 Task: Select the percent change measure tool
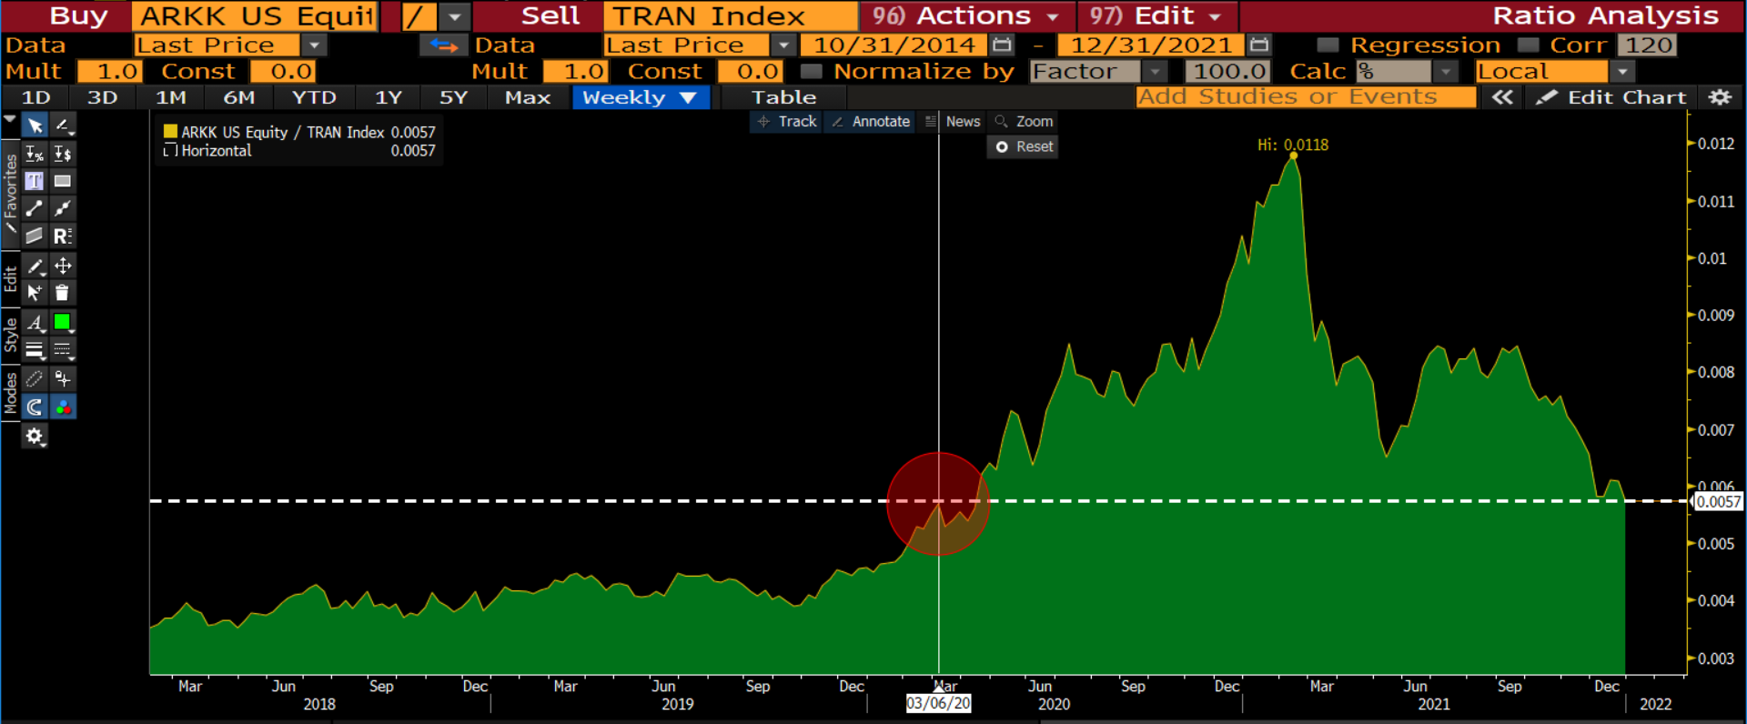(35, 154)
